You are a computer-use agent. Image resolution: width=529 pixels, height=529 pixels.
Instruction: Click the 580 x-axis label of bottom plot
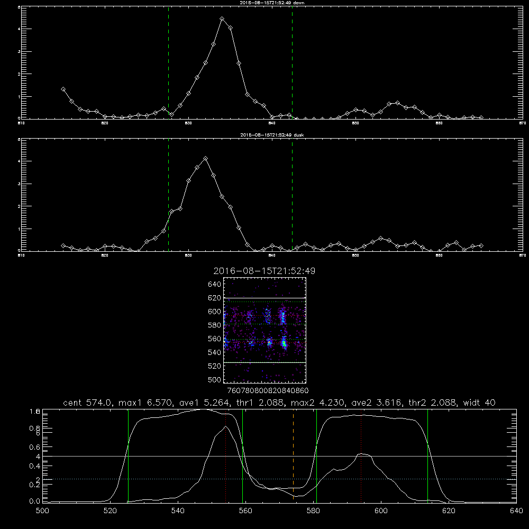[313, 511]
